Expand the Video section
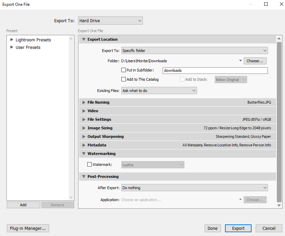The image size is (285, 236). [x=84, y=110]
